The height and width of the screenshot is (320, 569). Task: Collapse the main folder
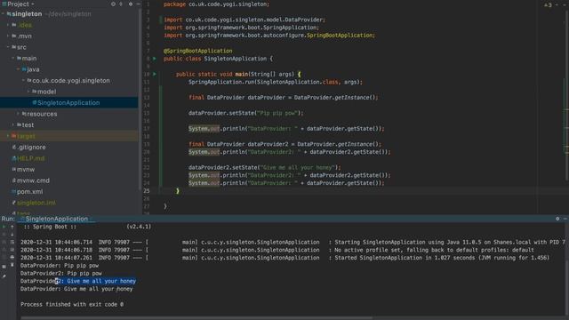tap(13, 58)
